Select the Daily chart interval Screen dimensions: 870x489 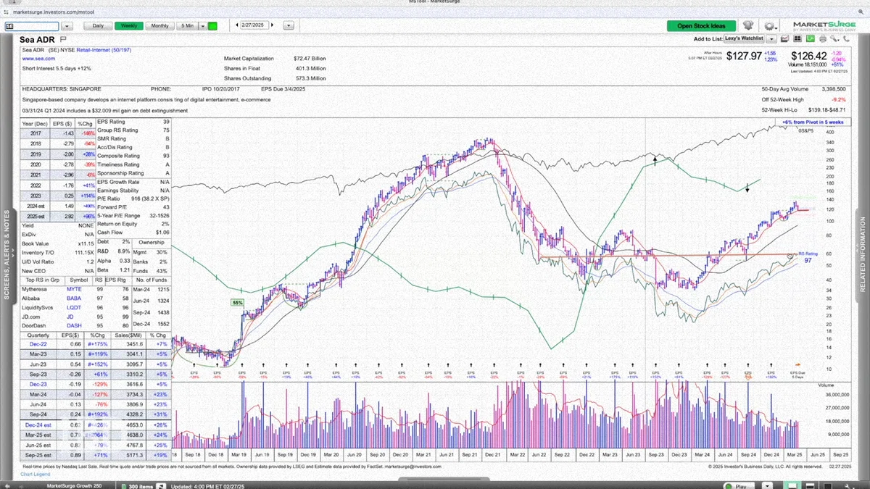click(98, 25)
